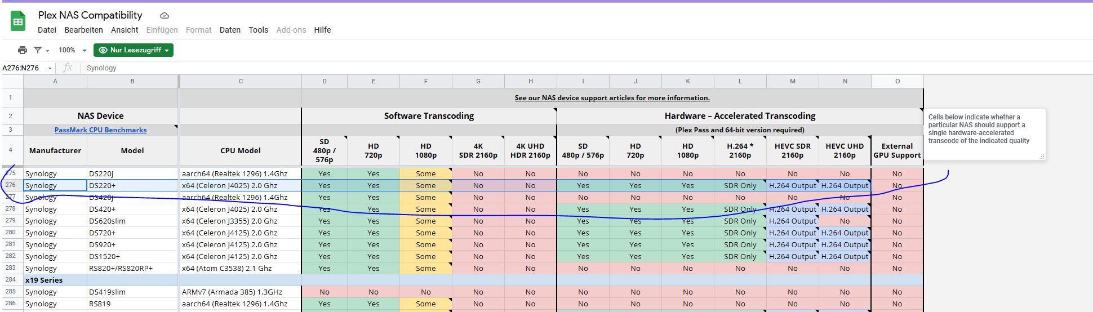Click the ARMv7 (Armada 385) 1.3GHz cell
Viewport: 1093px width, 312px height.
click(241, 292)
